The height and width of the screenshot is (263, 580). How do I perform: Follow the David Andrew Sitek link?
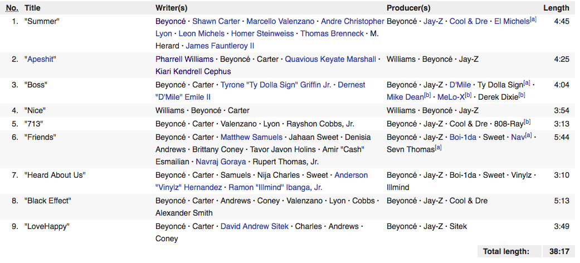point(255,226)
